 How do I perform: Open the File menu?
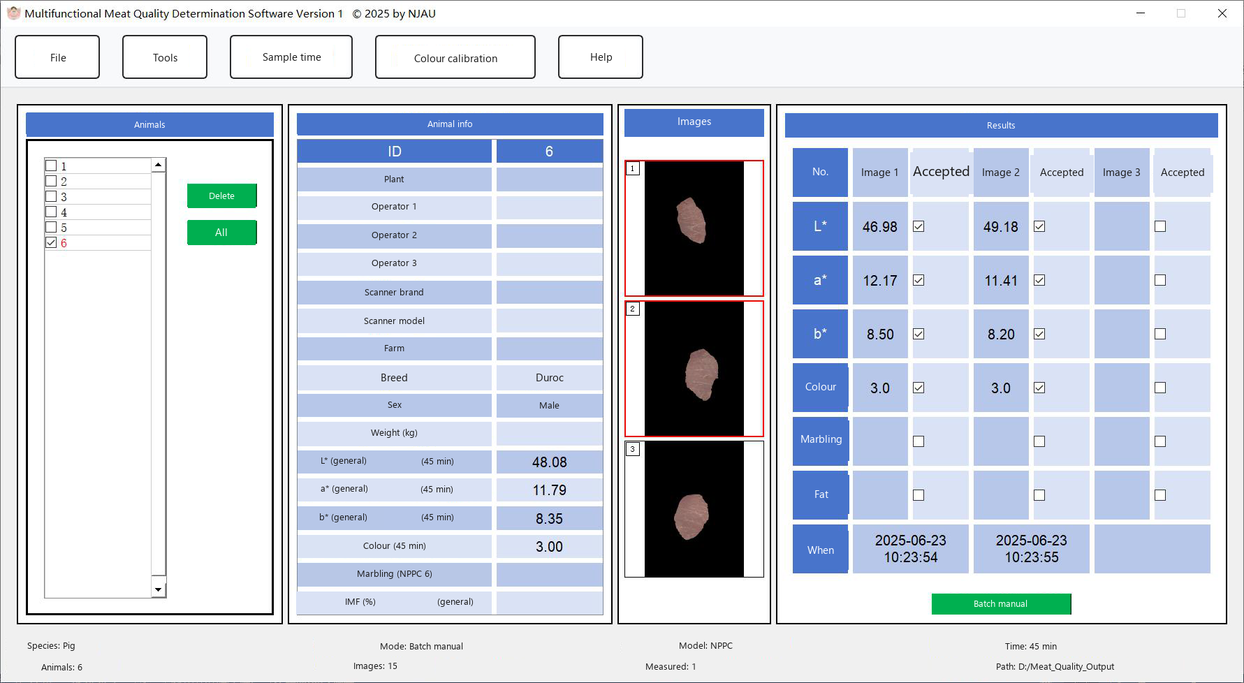(x=57, y=57)
